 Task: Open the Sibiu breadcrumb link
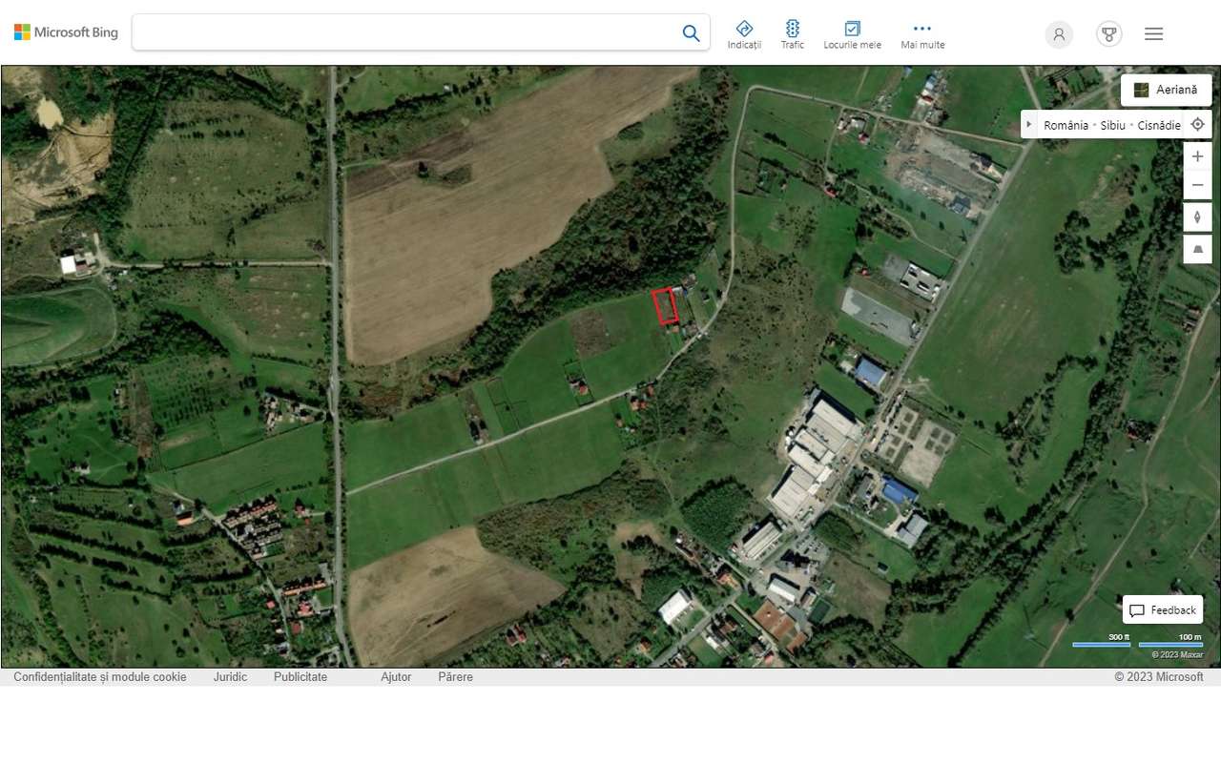(1112, 125)
